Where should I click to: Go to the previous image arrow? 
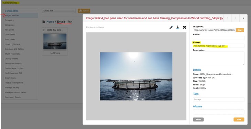click(x=227, y=18)
